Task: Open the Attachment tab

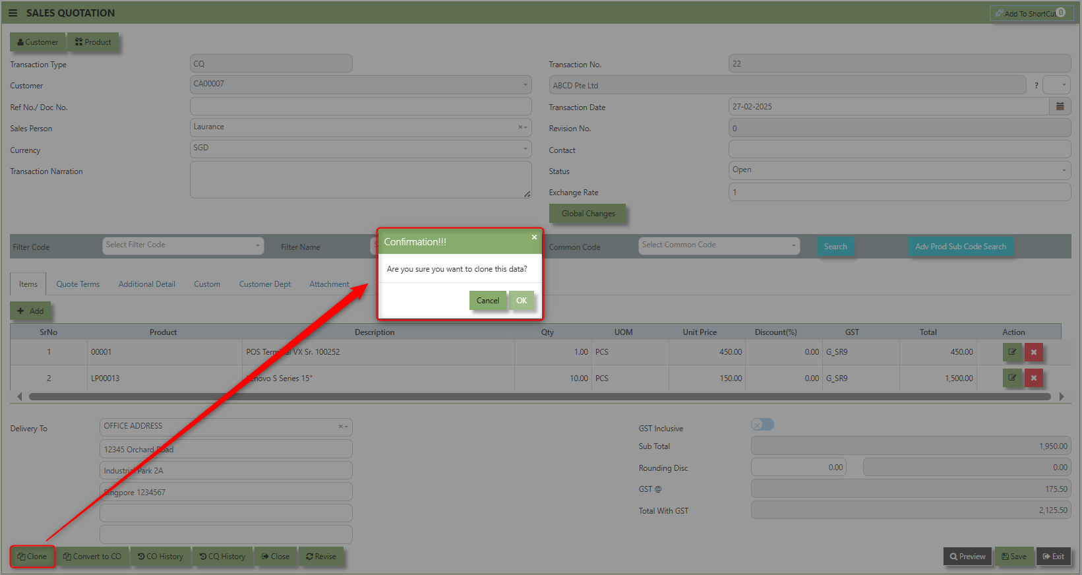Action: coord(329,284)
